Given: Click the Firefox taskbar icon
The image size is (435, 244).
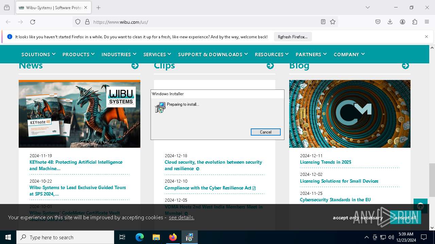Looking at the screenshot, I should pos(173,237).
